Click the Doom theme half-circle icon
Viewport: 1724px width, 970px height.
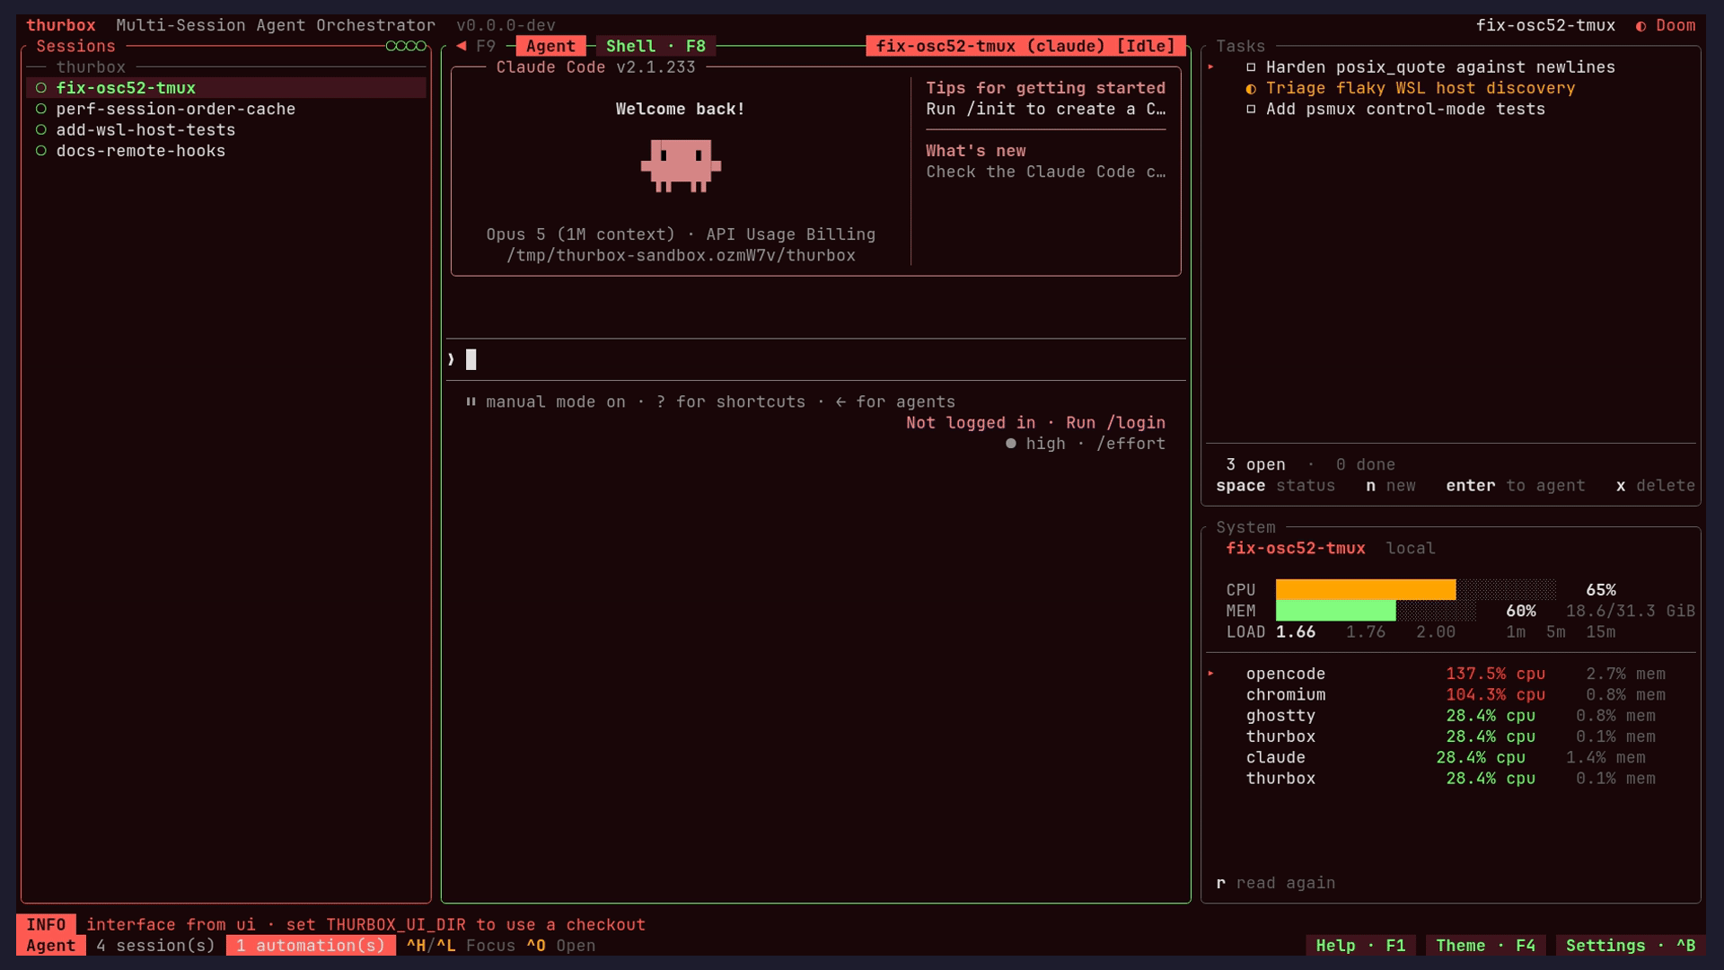(1640, 26)
